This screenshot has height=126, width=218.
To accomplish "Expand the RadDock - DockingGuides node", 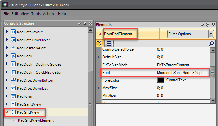I will click(x=7, y=64).
